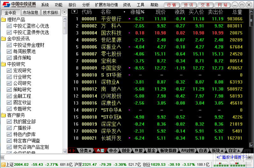Sort by 总量 column header

click(237, 12)
